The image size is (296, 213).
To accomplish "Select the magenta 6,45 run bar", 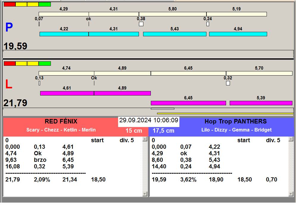I will [188, 103].
